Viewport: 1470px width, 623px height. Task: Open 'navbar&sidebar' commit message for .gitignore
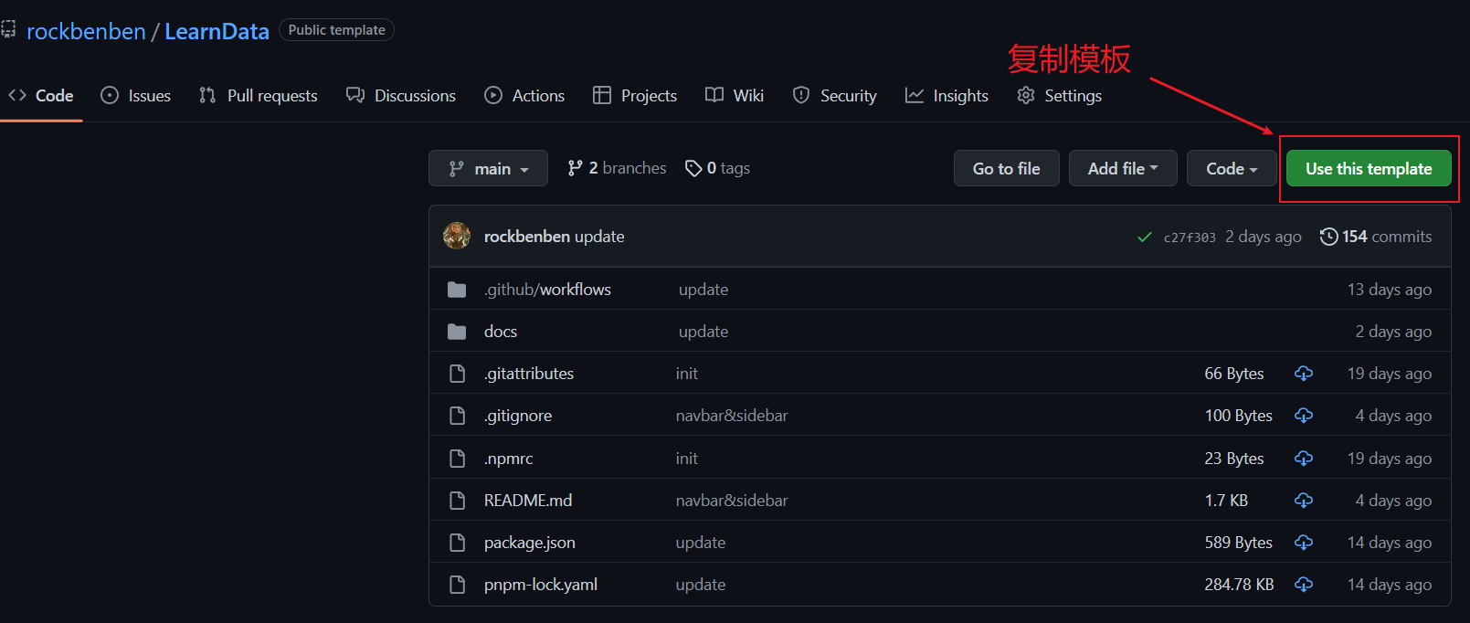point(732,415)
